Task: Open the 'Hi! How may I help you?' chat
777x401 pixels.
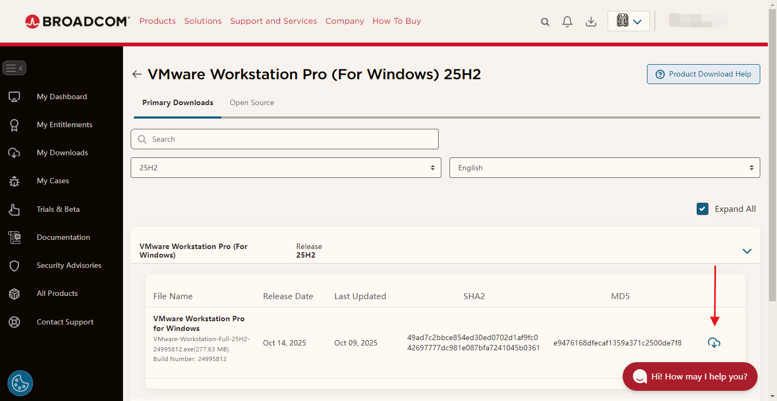Action: click(x=690, y=377)
